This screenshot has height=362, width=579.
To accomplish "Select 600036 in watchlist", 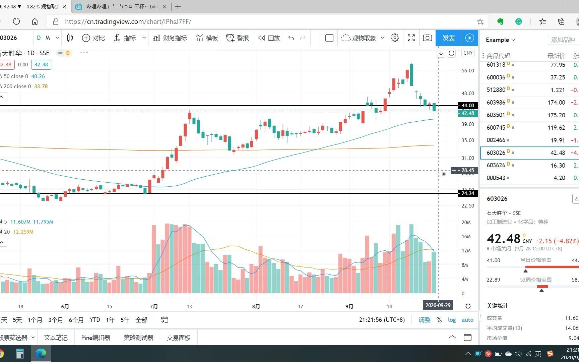I will point(530,77).
